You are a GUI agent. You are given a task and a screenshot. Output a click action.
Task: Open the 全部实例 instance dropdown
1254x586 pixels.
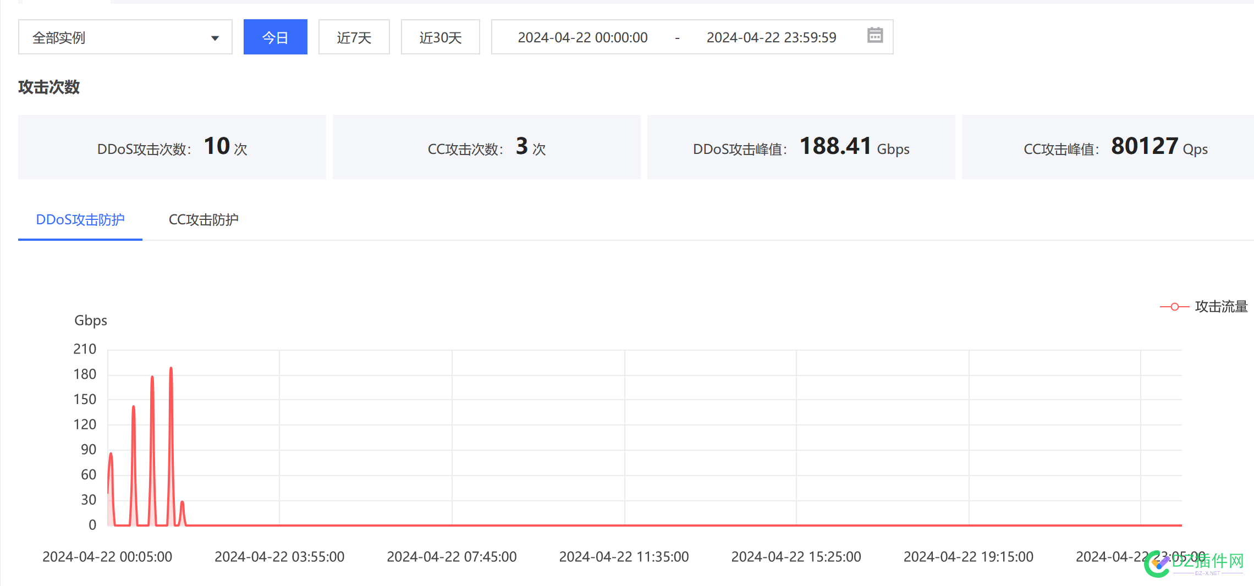[125, 37]
